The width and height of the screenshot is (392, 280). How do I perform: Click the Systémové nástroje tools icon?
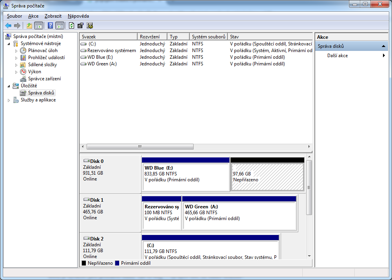coord(16,43)
